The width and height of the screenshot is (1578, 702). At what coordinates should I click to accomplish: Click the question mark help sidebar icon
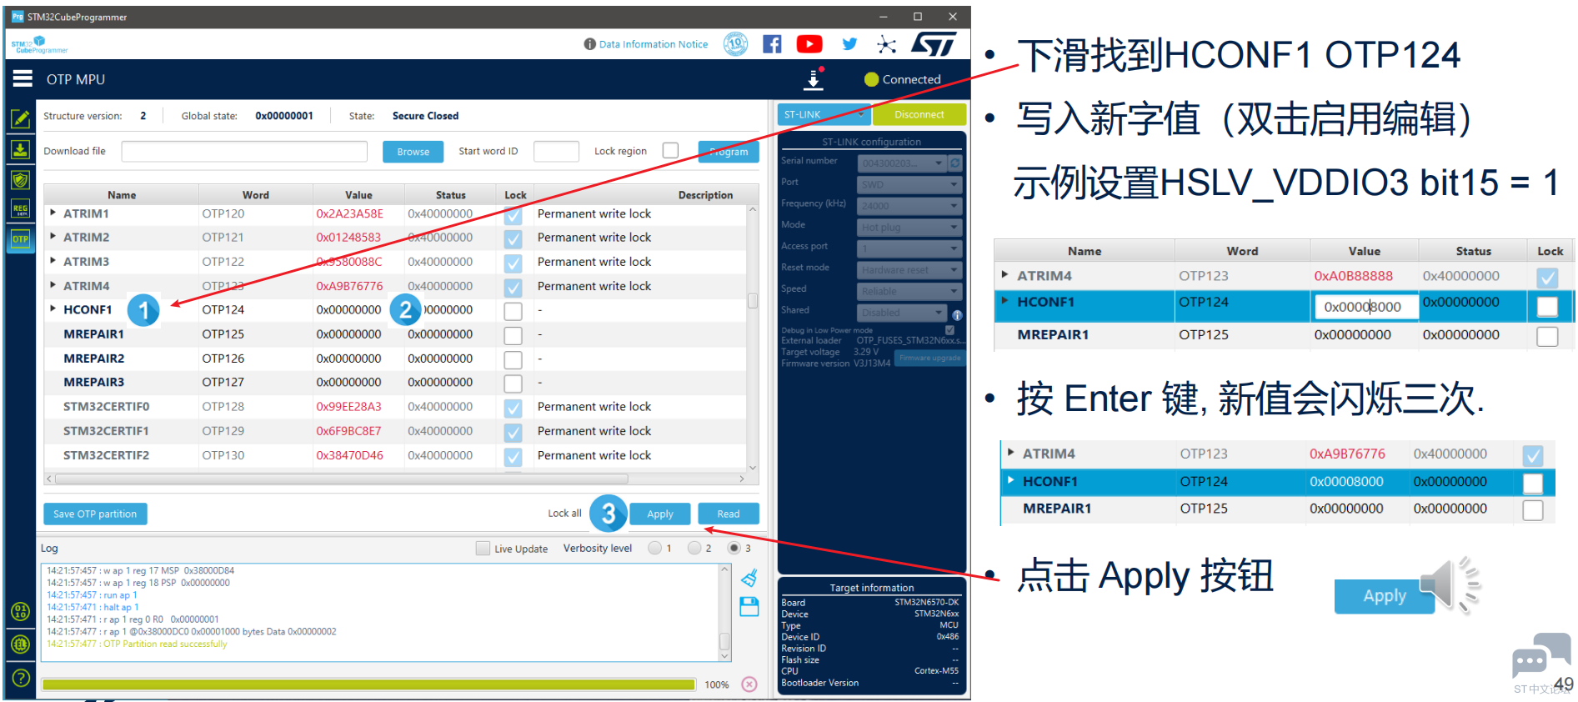[x=21, y=678]
